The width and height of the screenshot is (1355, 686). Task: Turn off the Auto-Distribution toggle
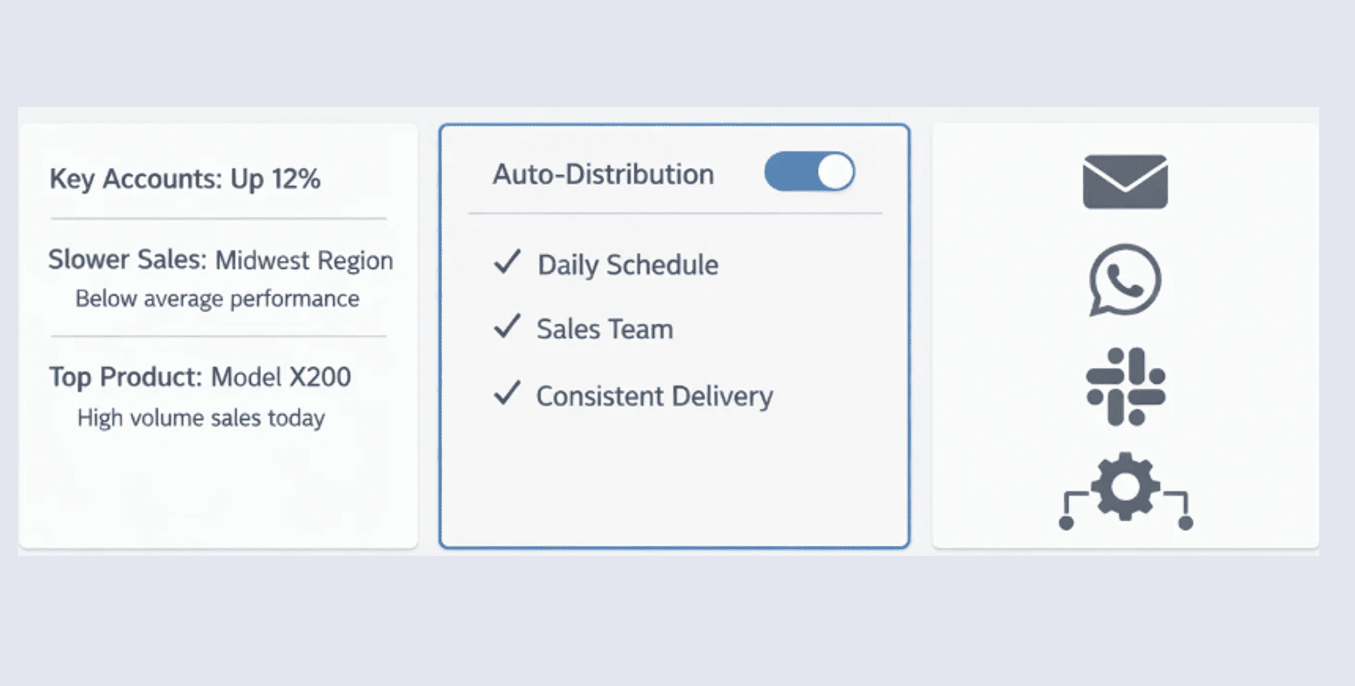coord(809,171)
